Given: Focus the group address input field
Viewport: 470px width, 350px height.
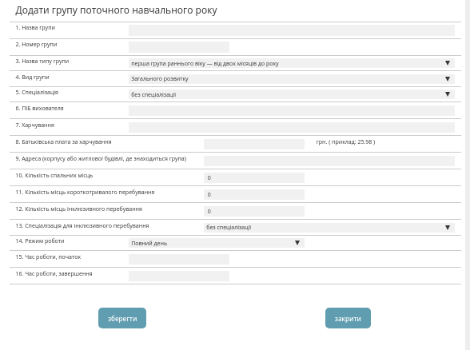Looking at the screenshot, I should click(329, 161).
